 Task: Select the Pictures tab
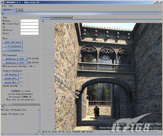[x=46, y=17]
